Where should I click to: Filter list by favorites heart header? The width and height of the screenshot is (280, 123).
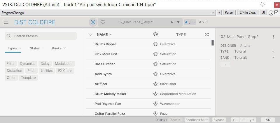(90, 34)
